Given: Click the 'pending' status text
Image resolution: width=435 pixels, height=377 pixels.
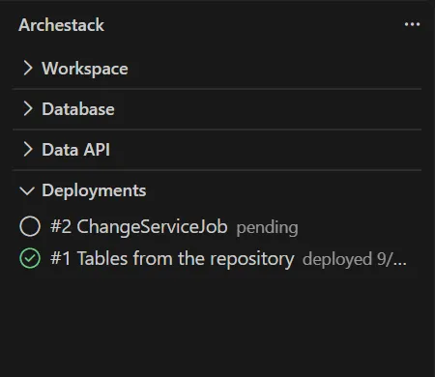Looking at the screenshot, I should (x=268, y=228).
